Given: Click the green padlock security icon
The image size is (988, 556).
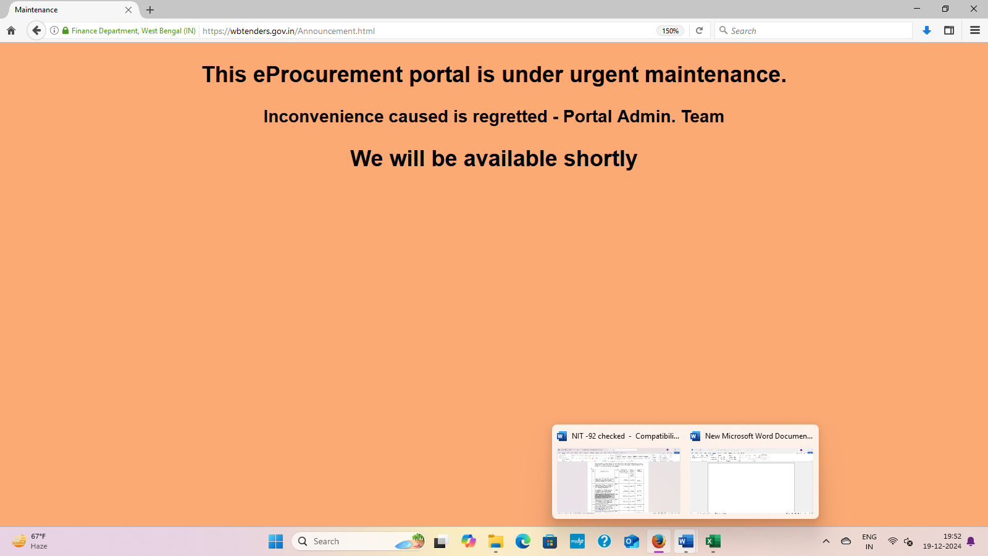Looking at the screenshot, I should coord(65,30).
